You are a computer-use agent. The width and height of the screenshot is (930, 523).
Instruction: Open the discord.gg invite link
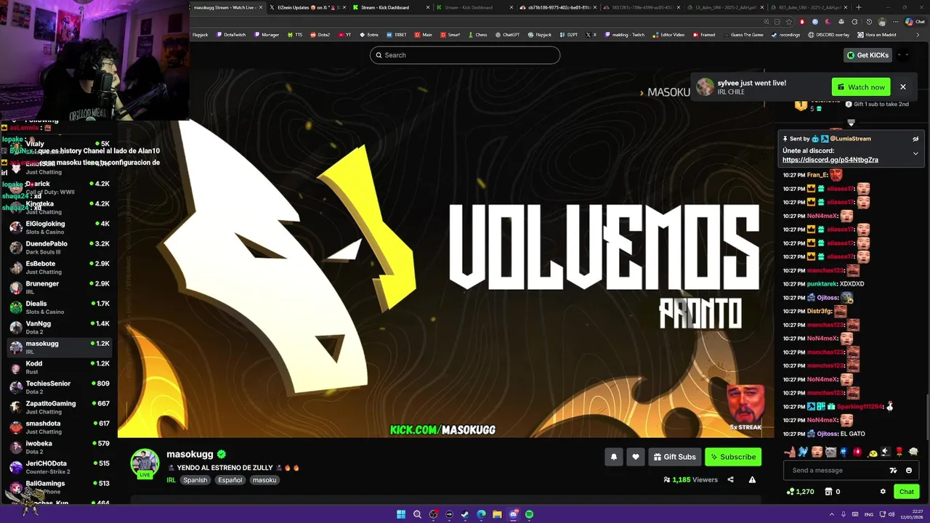point(830,160)
